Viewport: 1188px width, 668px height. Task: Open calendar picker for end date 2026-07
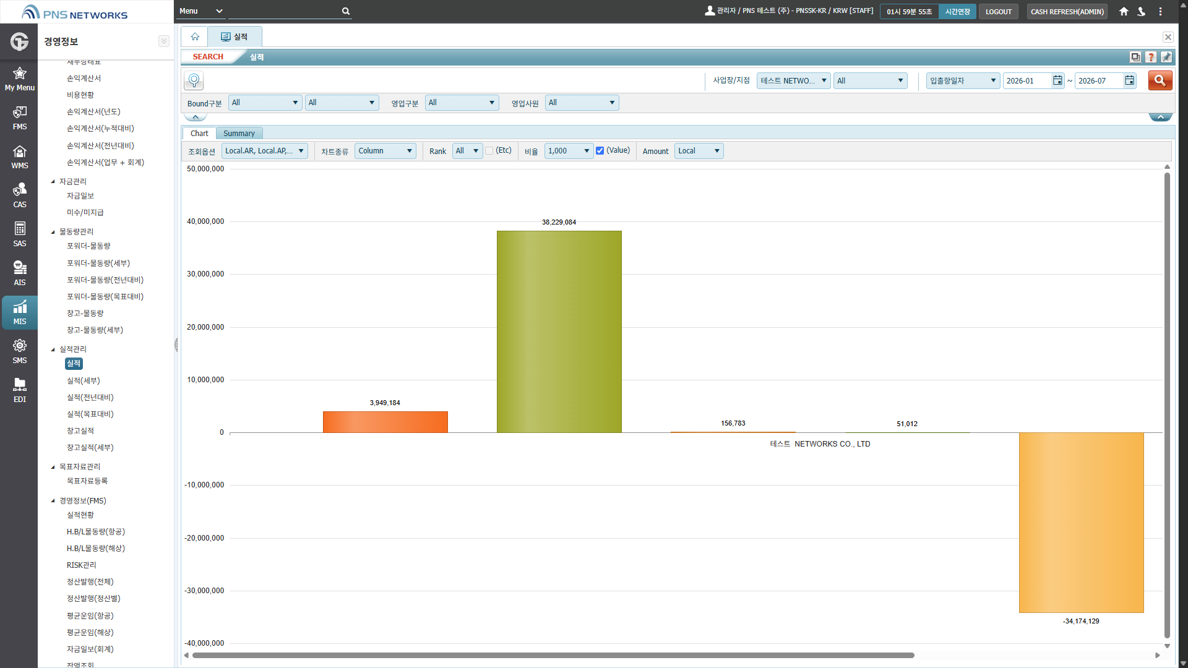[x=1129, y=80]
